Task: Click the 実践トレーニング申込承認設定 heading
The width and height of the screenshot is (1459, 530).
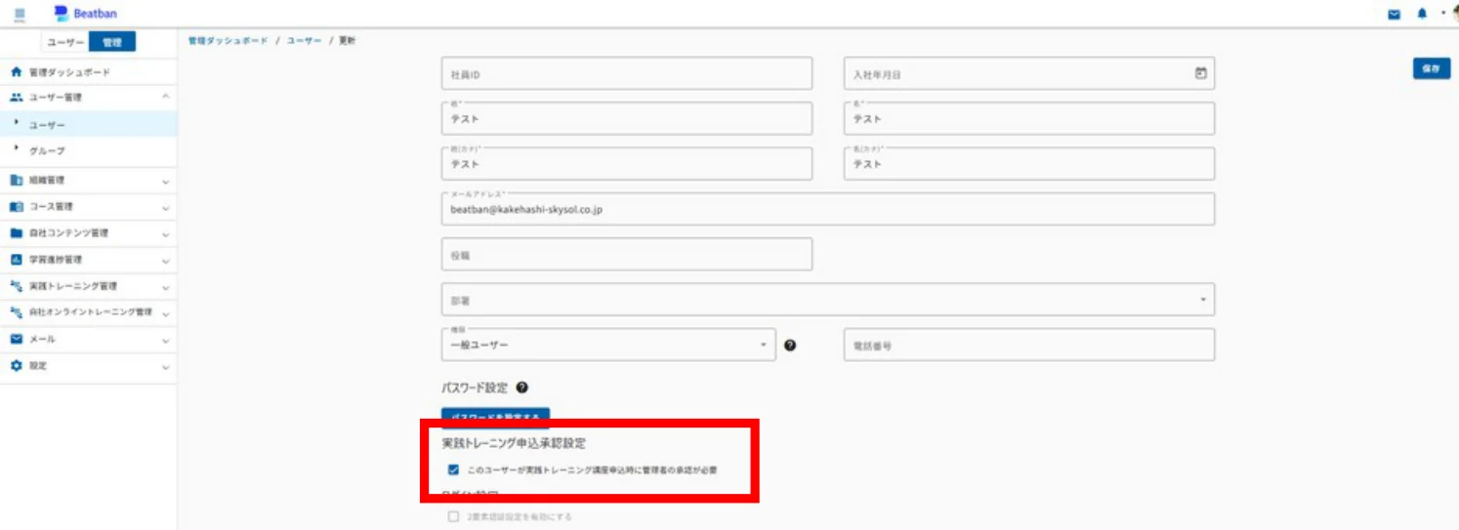Action: 514,443
